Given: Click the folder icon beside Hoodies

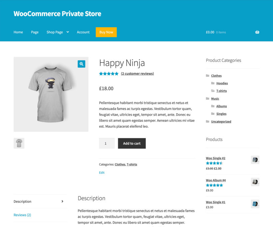Looking at the screenshot, I should click(213, 83).
